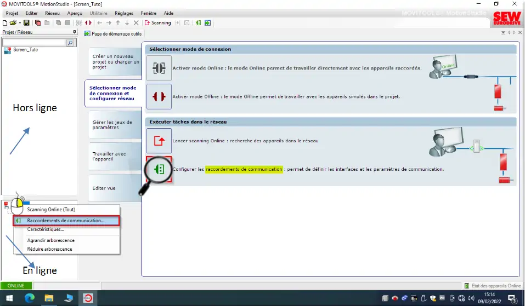This screenshot has width=525, height=306.
Task: Click the up arrow toolbar icon
Action: [118, 23]
